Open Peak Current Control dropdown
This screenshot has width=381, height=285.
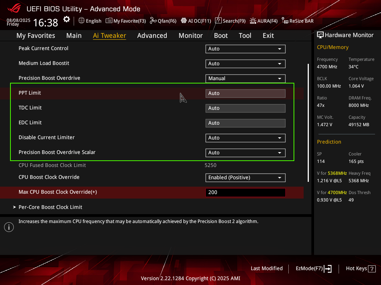246,49
